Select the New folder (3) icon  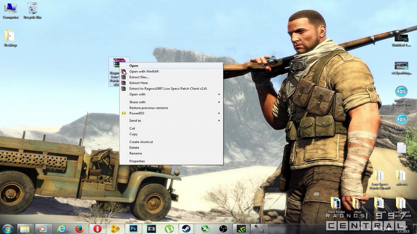336,208
